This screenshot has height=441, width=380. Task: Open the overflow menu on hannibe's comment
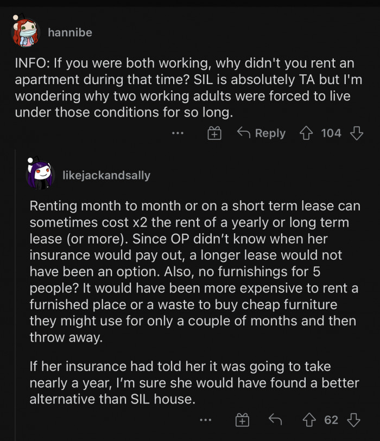pyautogui.click(x=178, y=133)
